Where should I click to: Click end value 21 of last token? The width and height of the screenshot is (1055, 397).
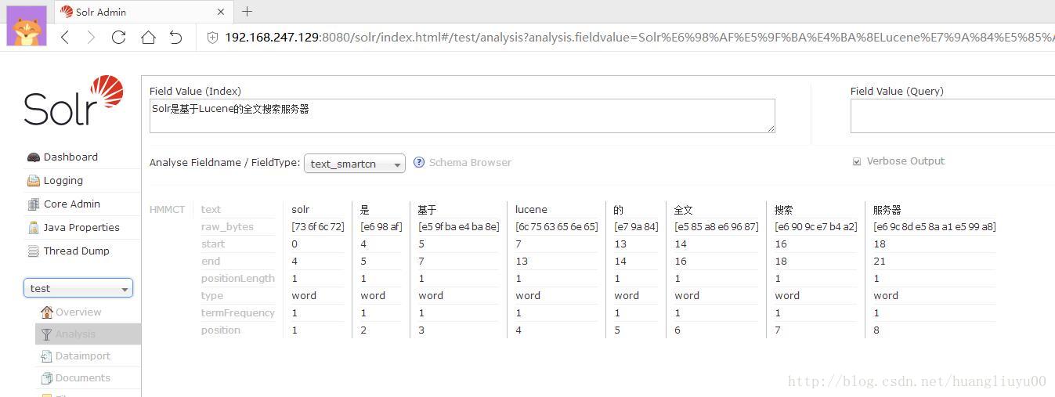(878, 261)
